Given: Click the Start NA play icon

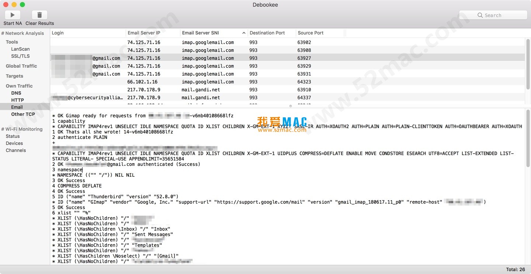Looking at the screenshot, I should [x=13, y=15].
